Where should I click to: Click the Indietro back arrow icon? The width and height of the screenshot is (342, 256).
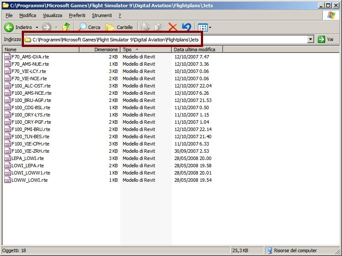pyautogui.click(x=9, y=27)
